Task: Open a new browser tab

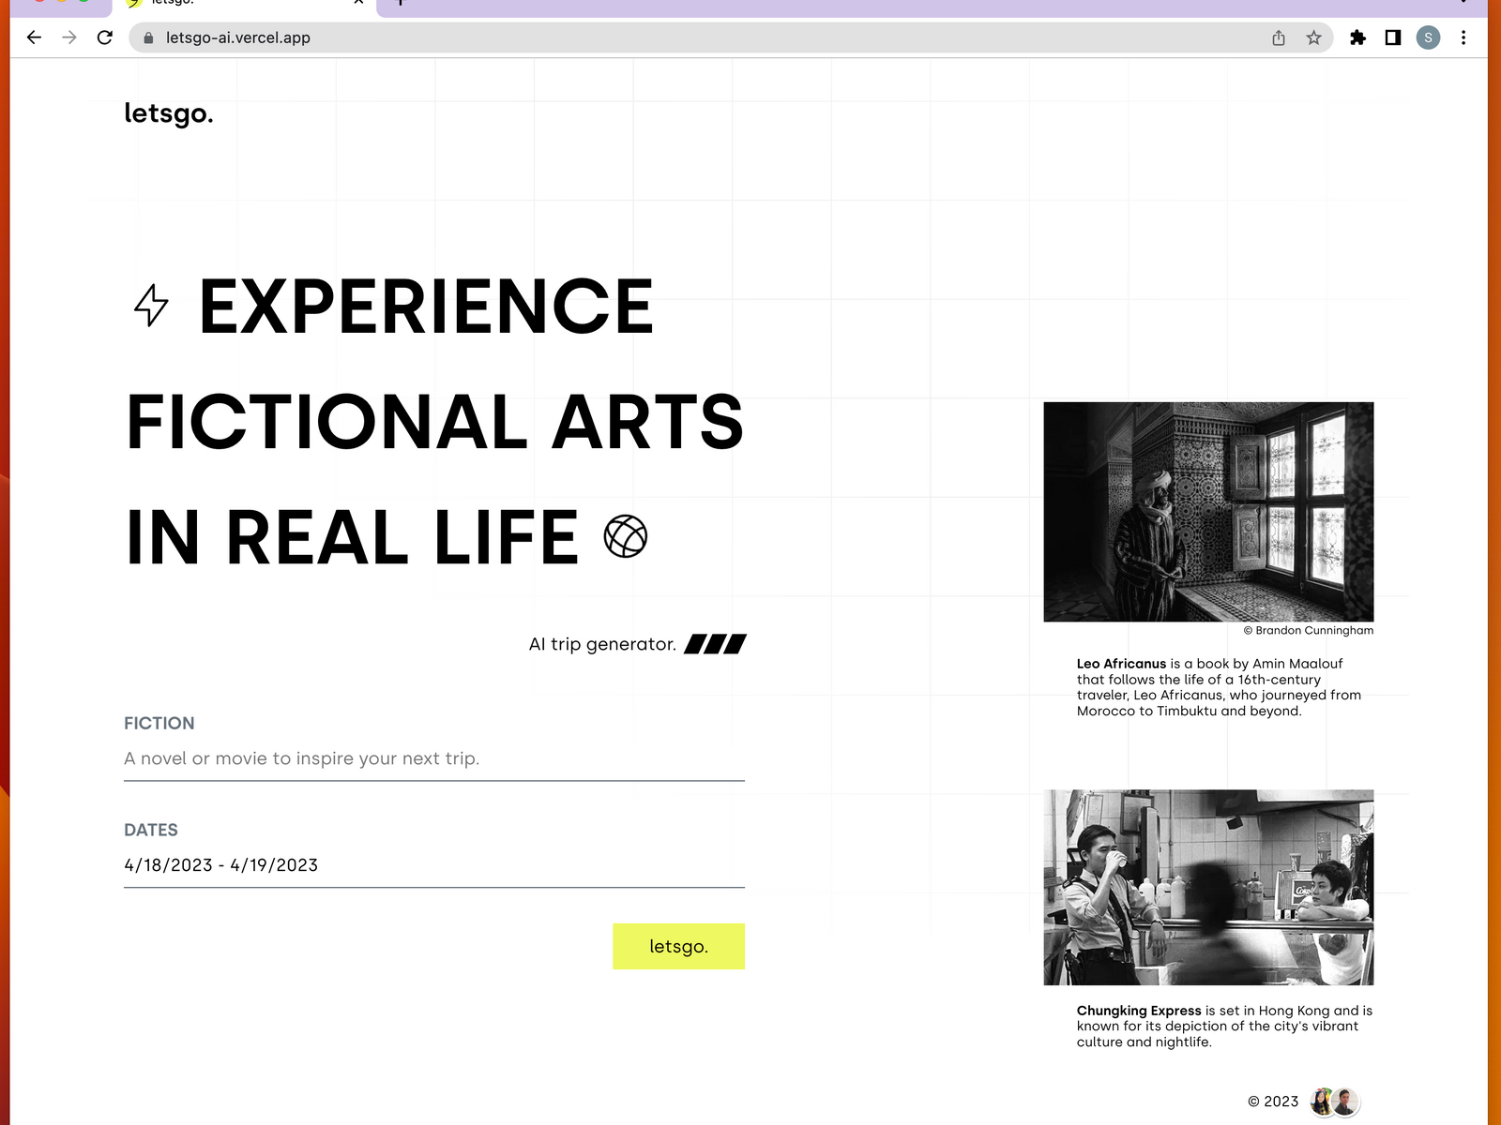Action: point(401,3)
